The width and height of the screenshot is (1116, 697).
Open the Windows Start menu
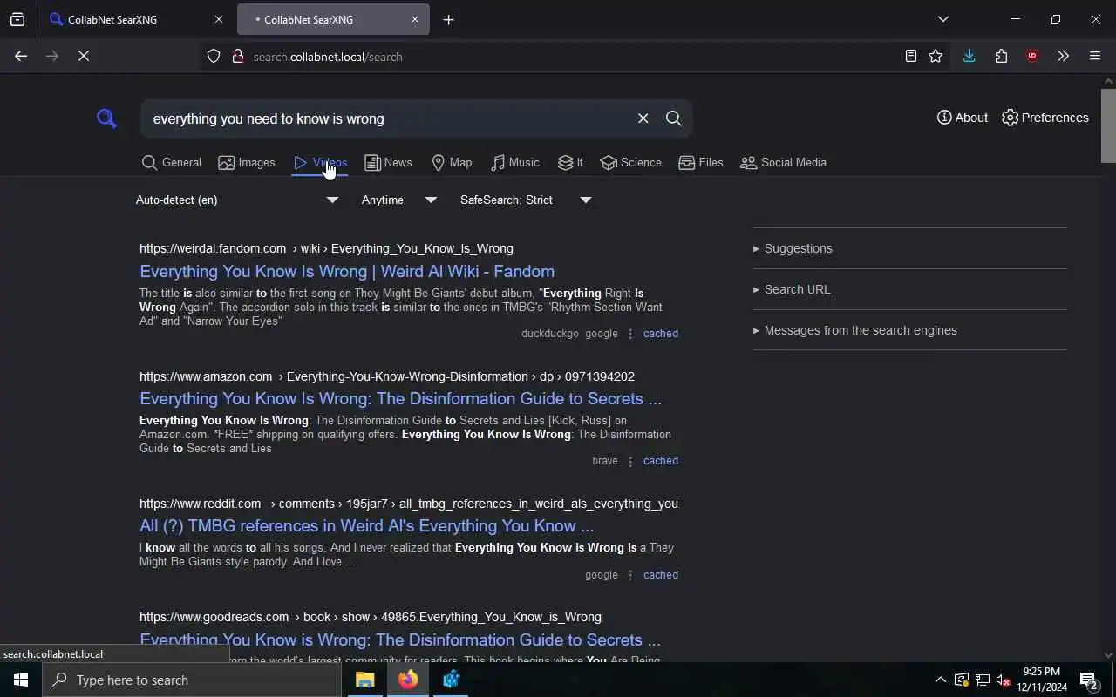coord(21,680)
